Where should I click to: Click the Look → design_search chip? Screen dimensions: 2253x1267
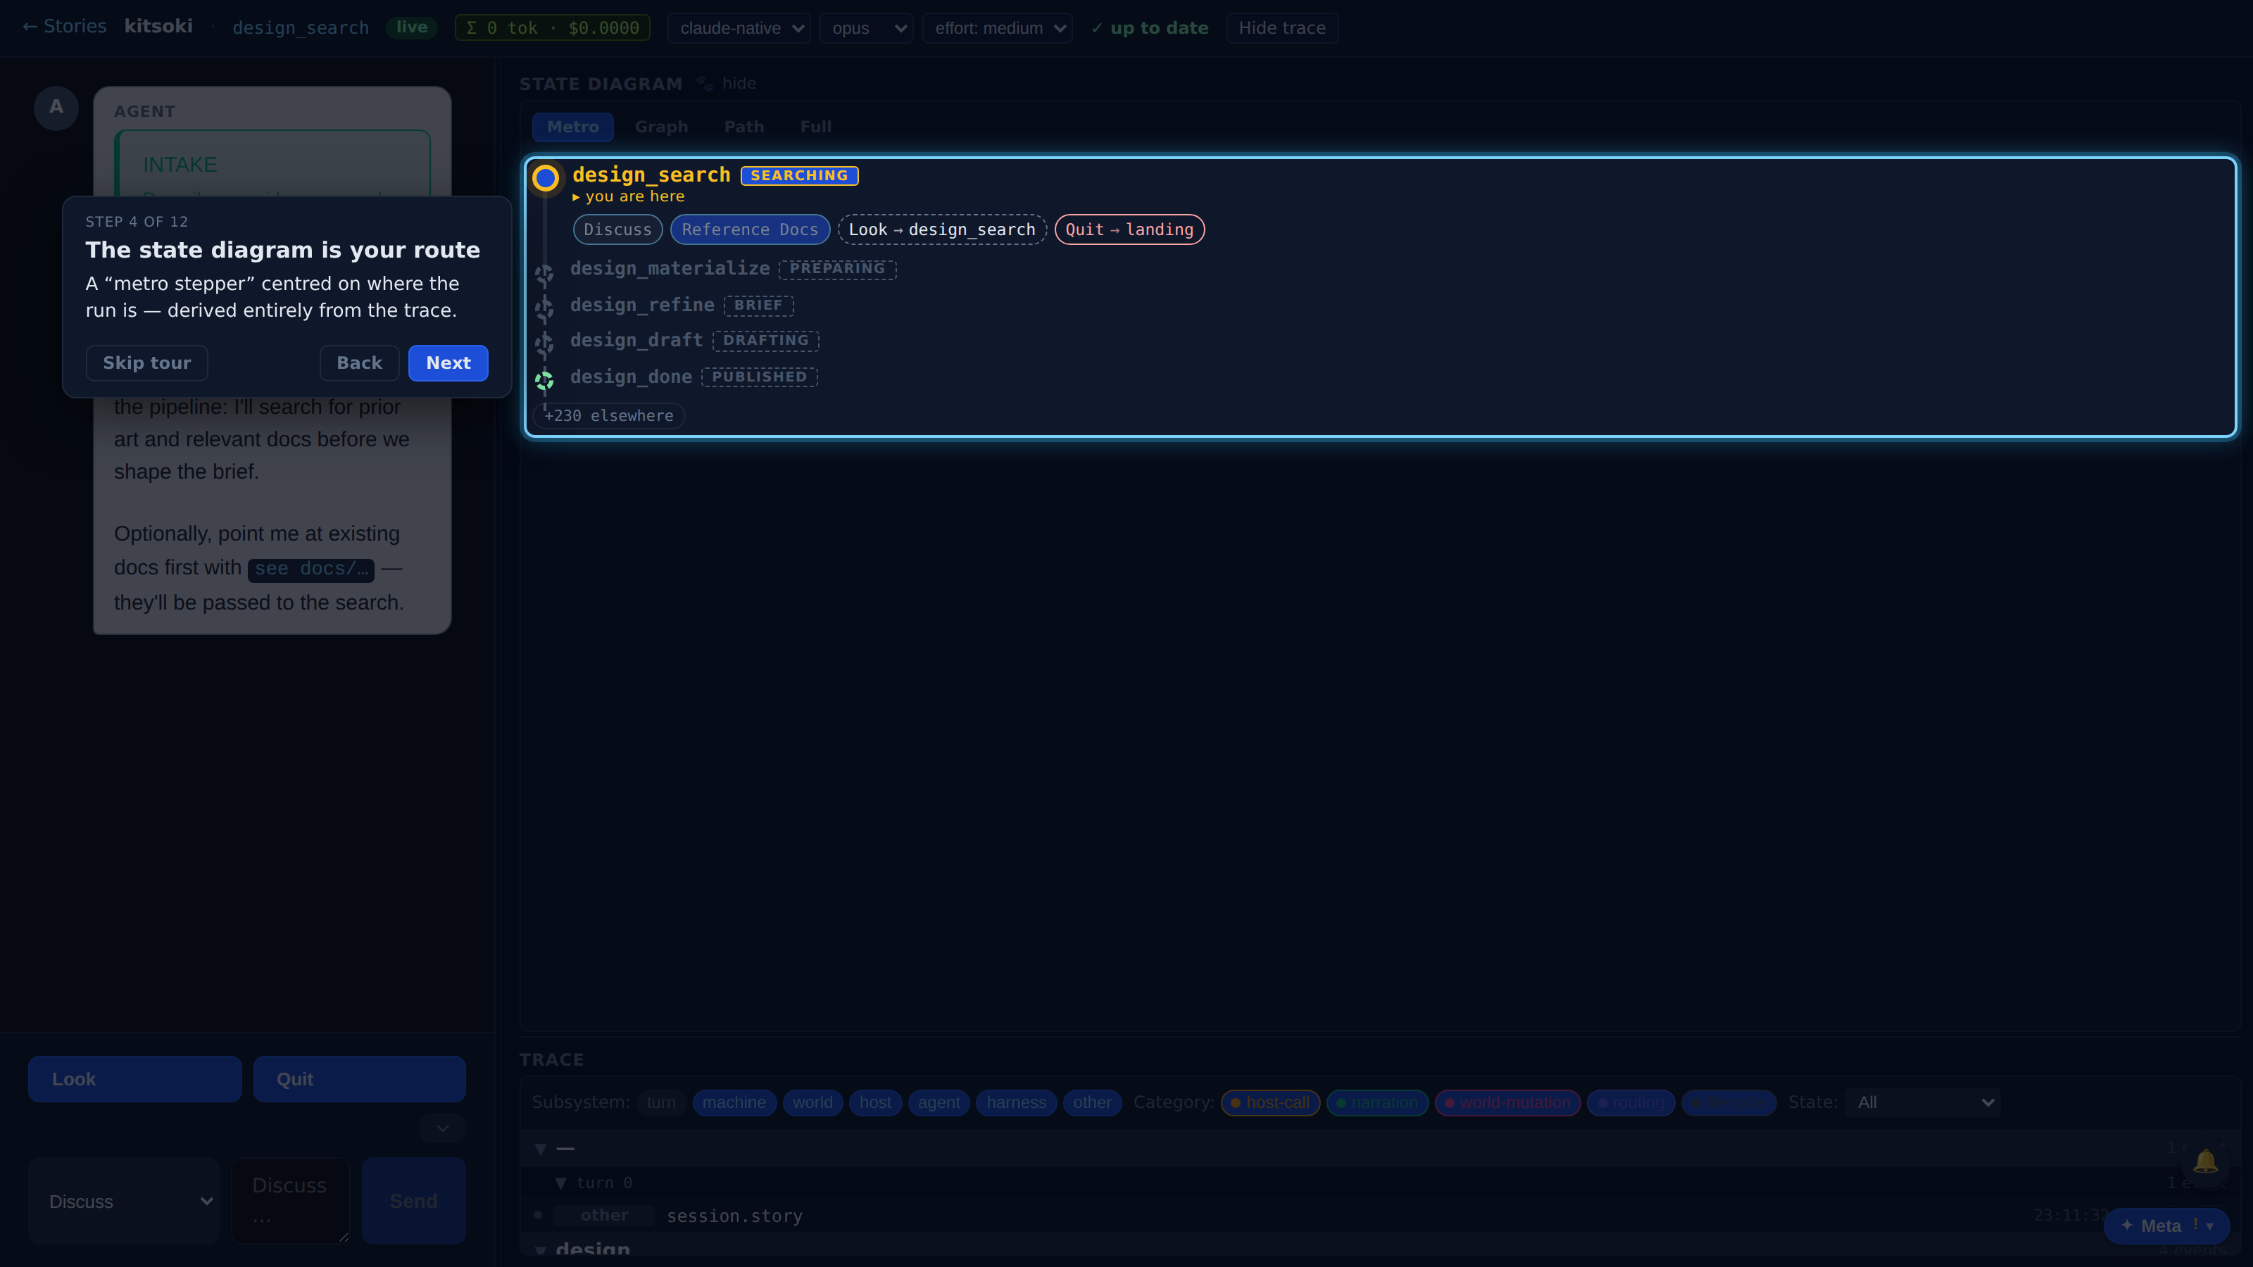(x=942, y=230)
